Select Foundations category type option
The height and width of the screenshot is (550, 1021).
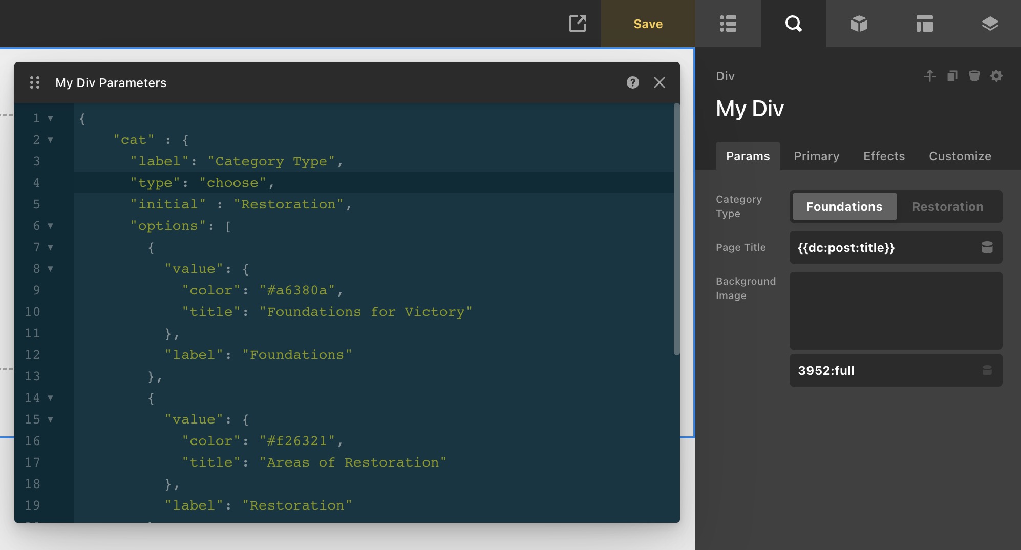point(844,206)
